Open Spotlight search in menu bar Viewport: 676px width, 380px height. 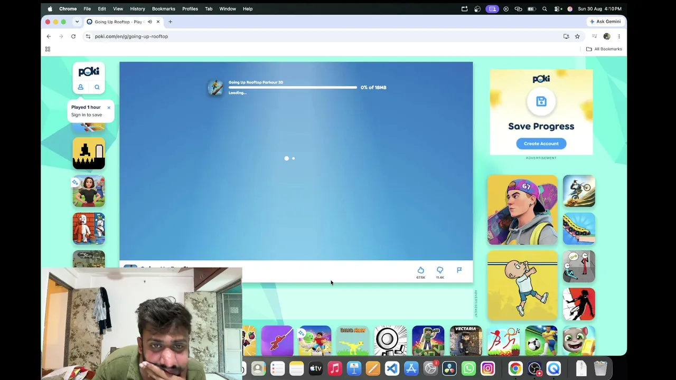544,8
